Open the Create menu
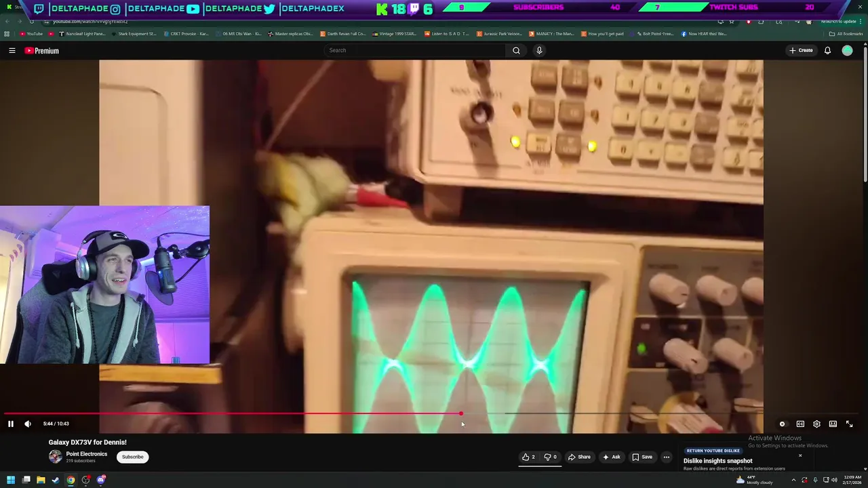This screenshot has width=868, height=488. [x=801, y=50]
